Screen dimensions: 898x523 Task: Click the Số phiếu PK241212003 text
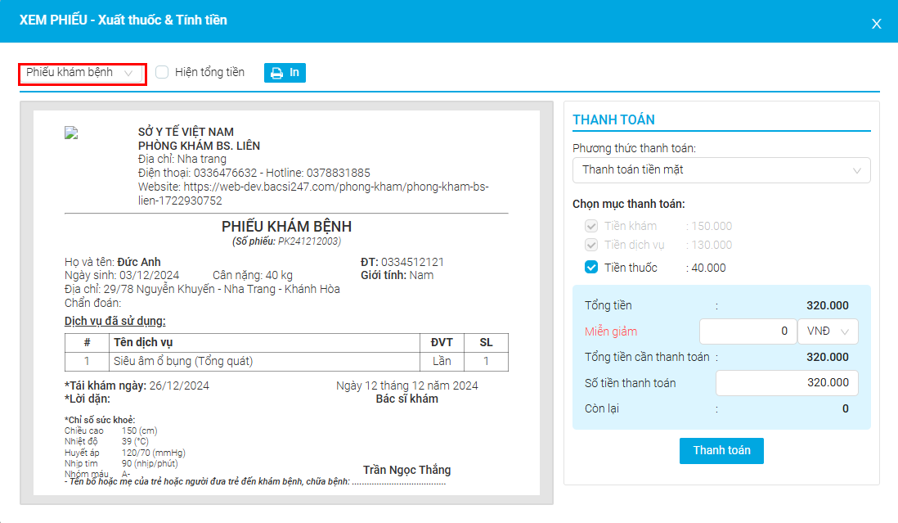(x=286, y=241)
